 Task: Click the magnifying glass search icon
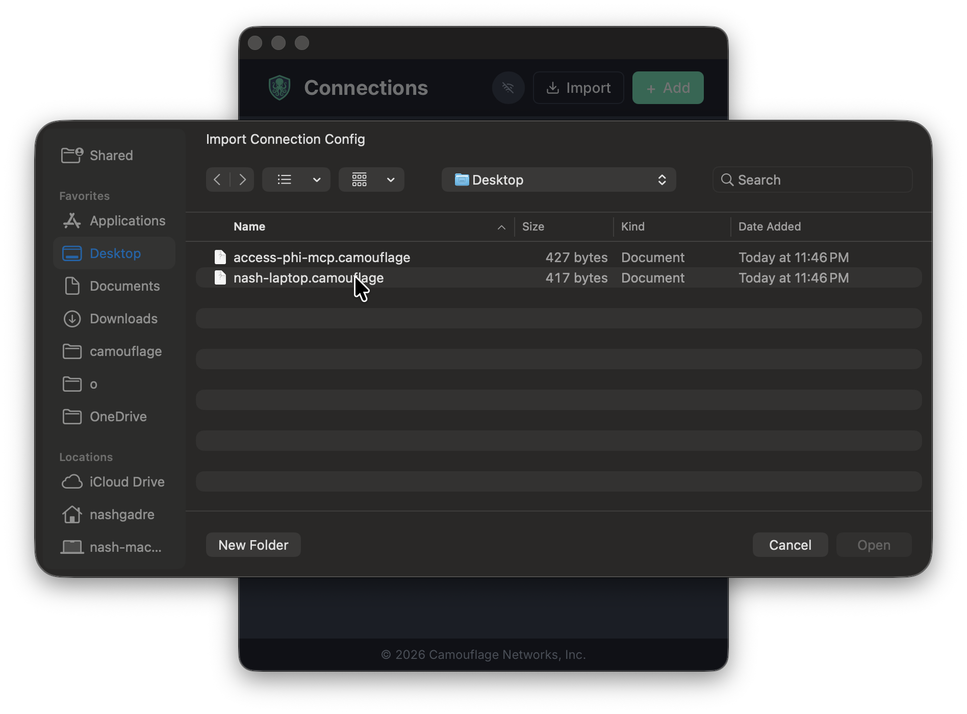(727, 180)
